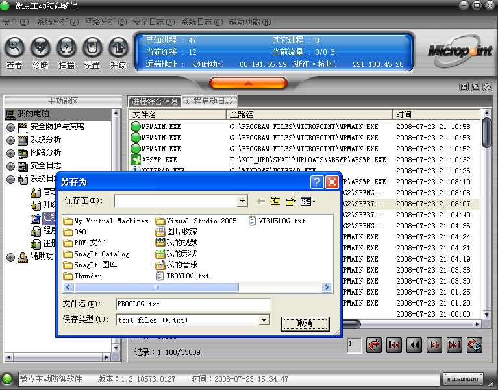
Task: Open the 系统日志 (O) menu
Action: [202, 22]
